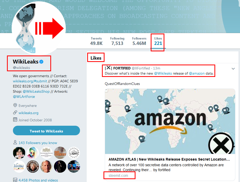
Task: Click the Veritas follower avatar
Action: point(19,167)
